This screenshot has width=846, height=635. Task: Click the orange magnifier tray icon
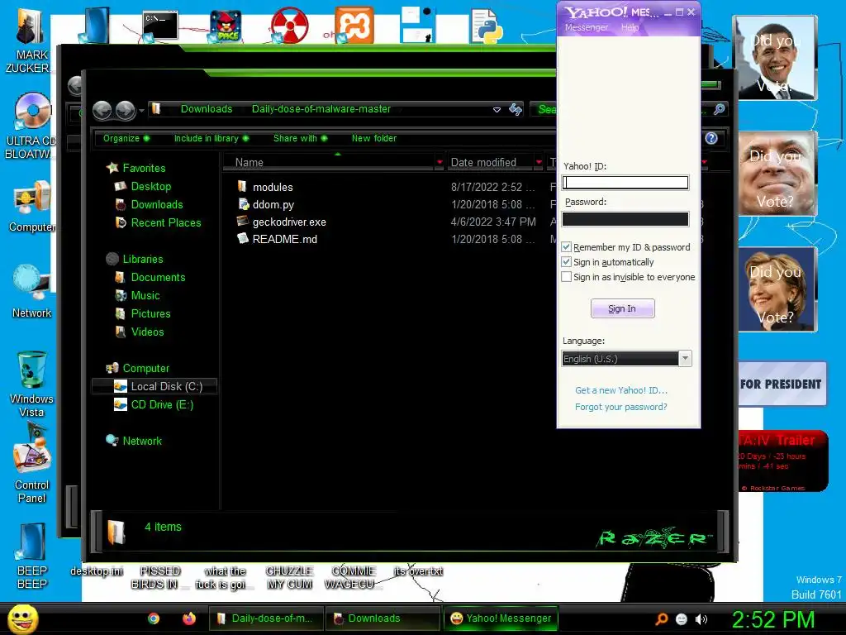pos(661,619)
